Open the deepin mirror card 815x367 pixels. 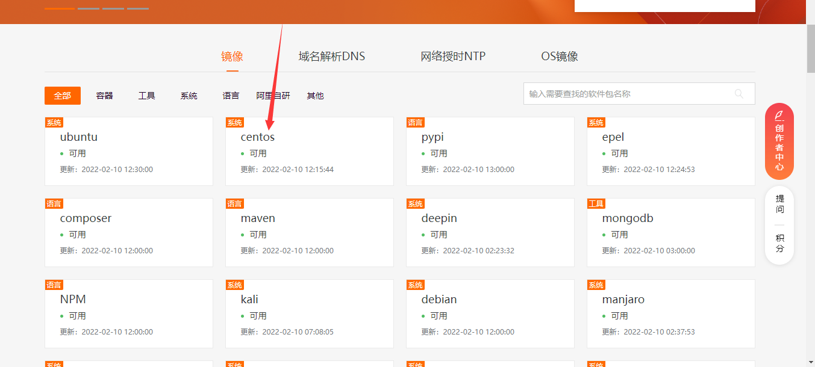pyautogui.click(x=490, y=232)
